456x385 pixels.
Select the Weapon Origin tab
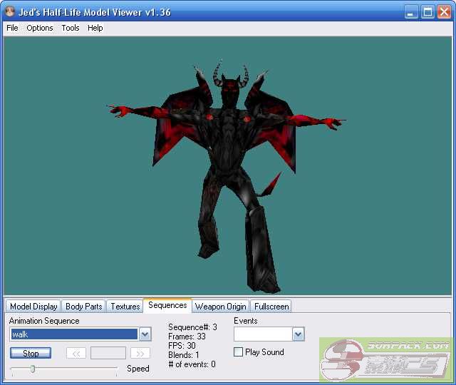click(221, 307)
